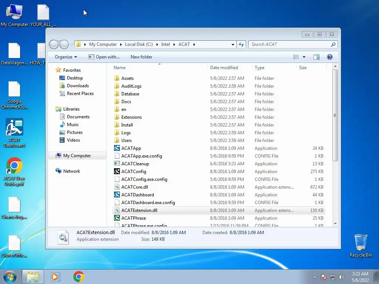Toggle the preview pane icon

coord(316,57)
